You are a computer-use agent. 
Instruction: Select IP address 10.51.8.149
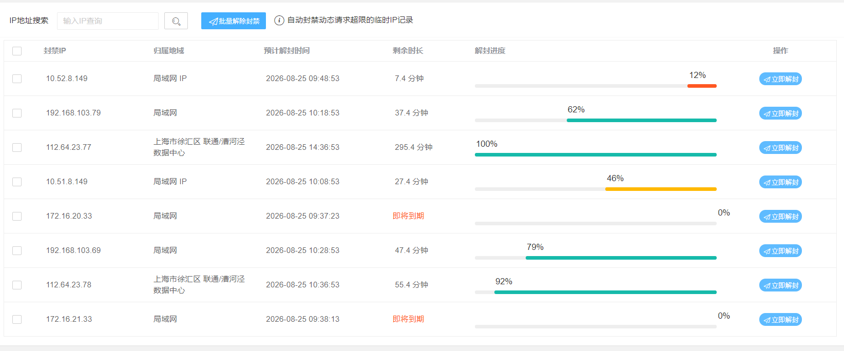(67, 182)
